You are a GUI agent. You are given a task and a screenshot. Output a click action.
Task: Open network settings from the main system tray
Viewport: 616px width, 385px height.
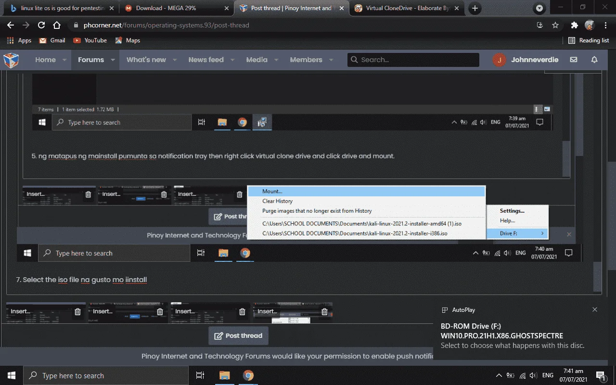[x=522, y=375]
